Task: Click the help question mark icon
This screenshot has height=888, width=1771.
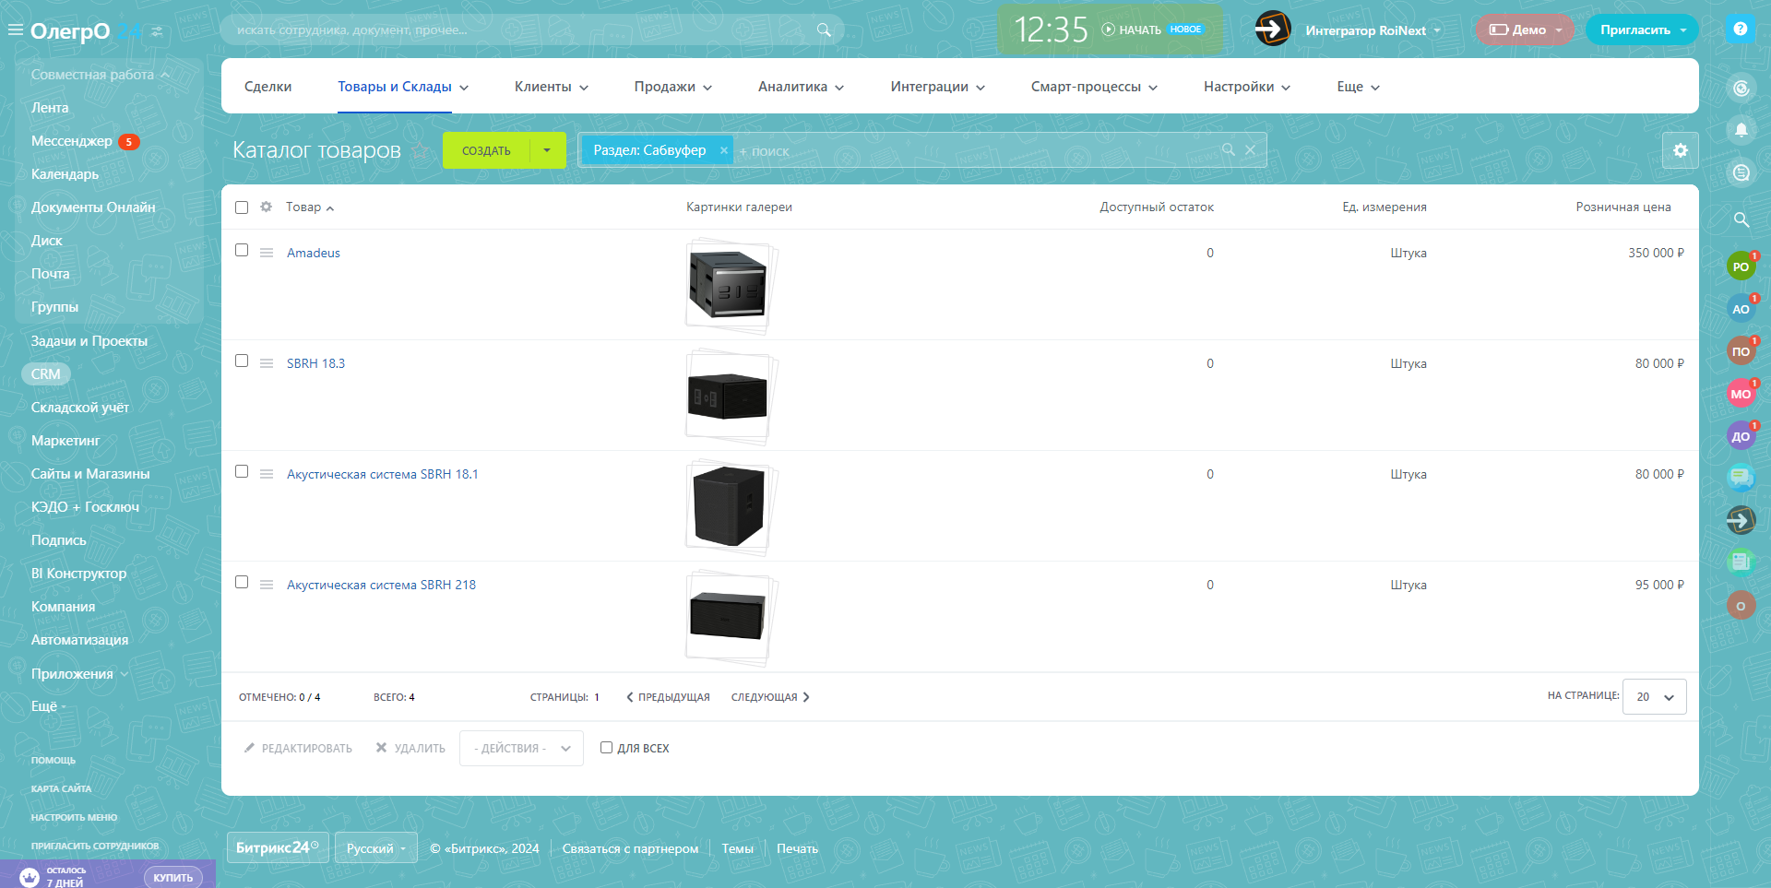Action: [1740, 30]
